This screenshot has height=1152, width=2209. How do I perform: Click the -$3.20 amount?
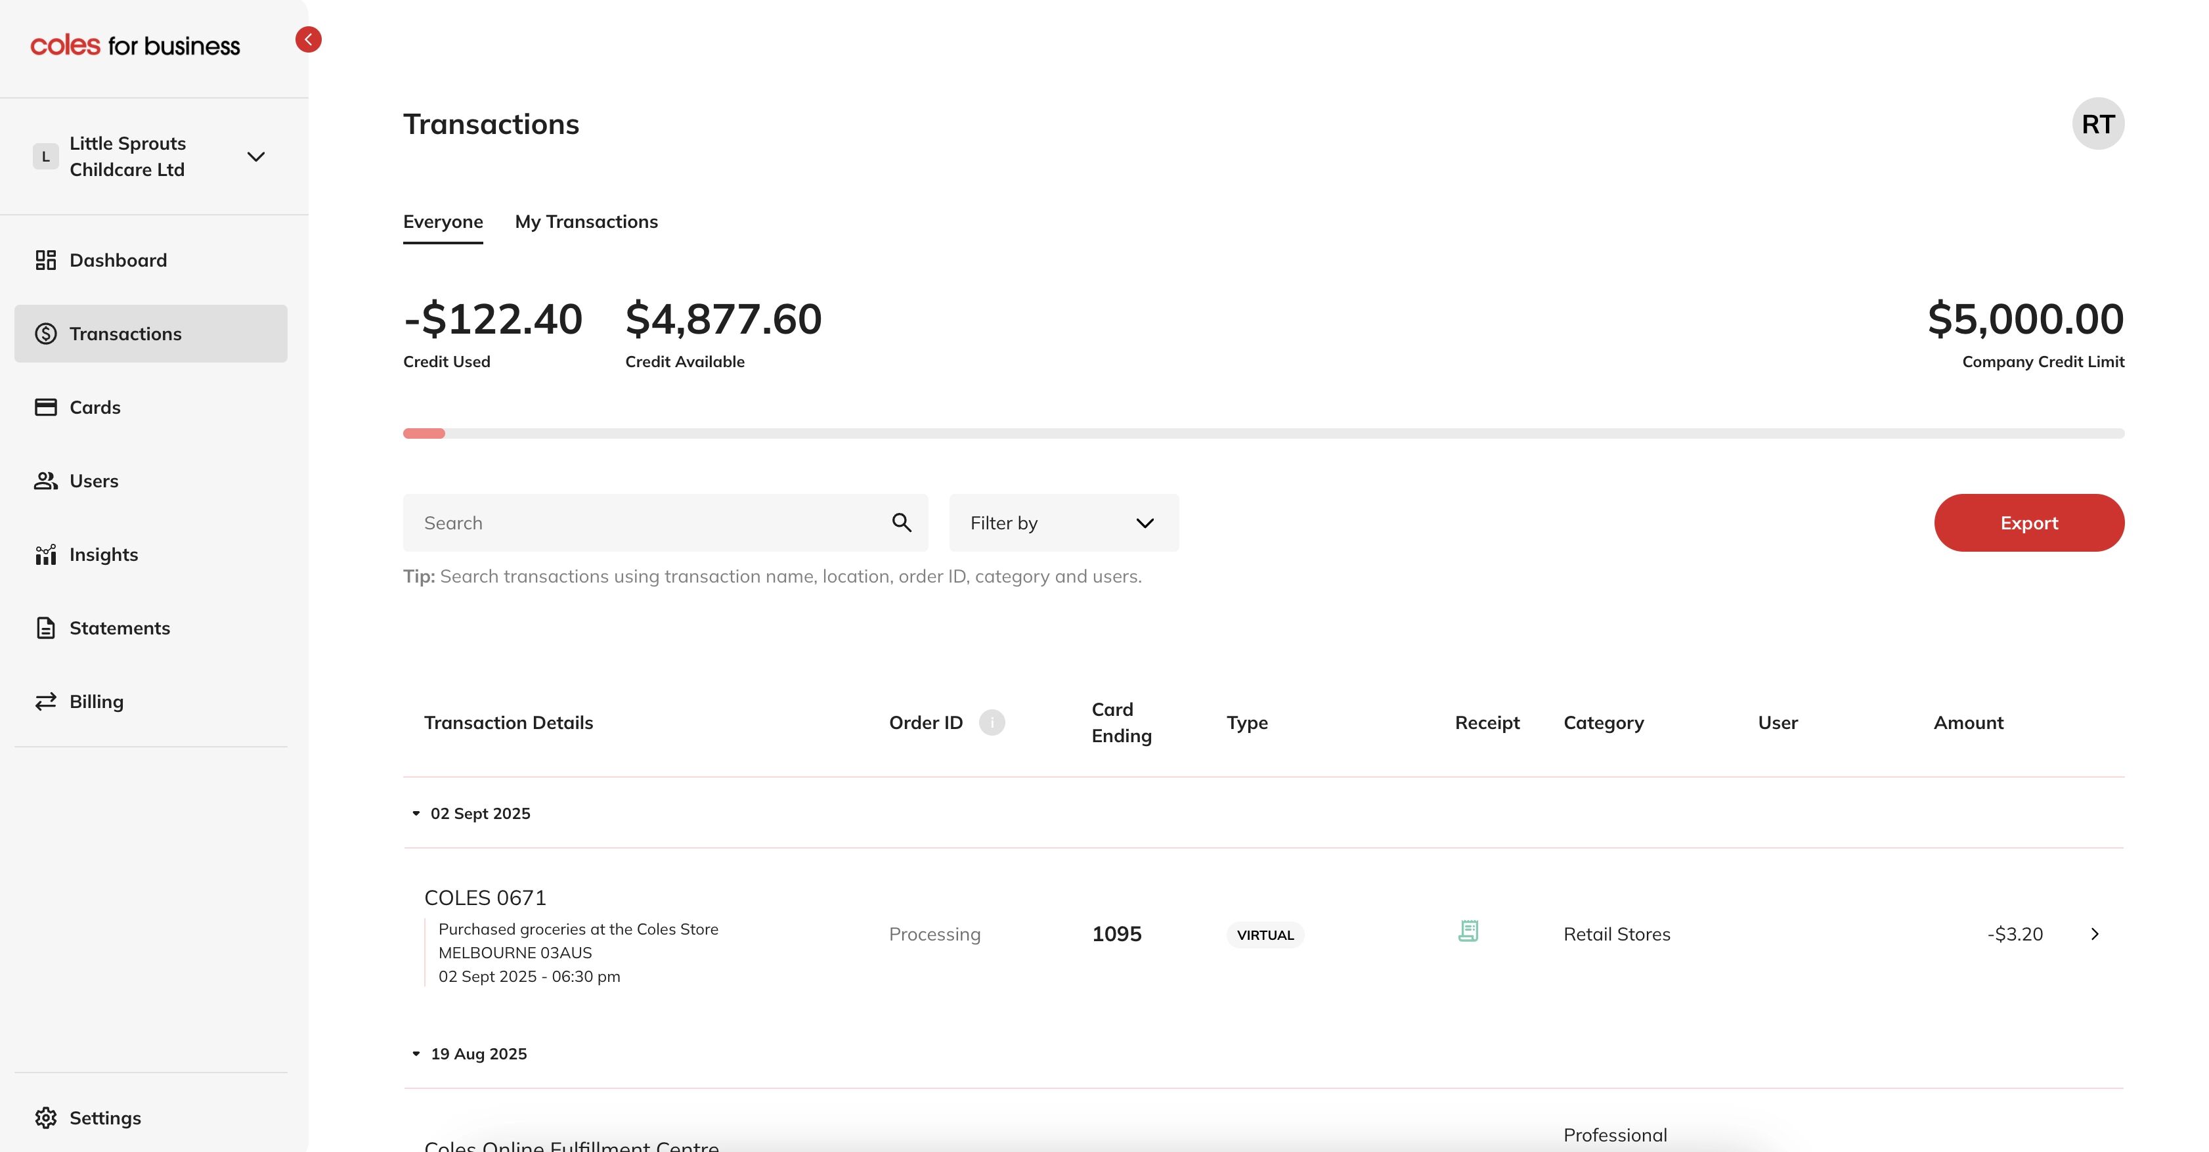(x=2015, y=934)
